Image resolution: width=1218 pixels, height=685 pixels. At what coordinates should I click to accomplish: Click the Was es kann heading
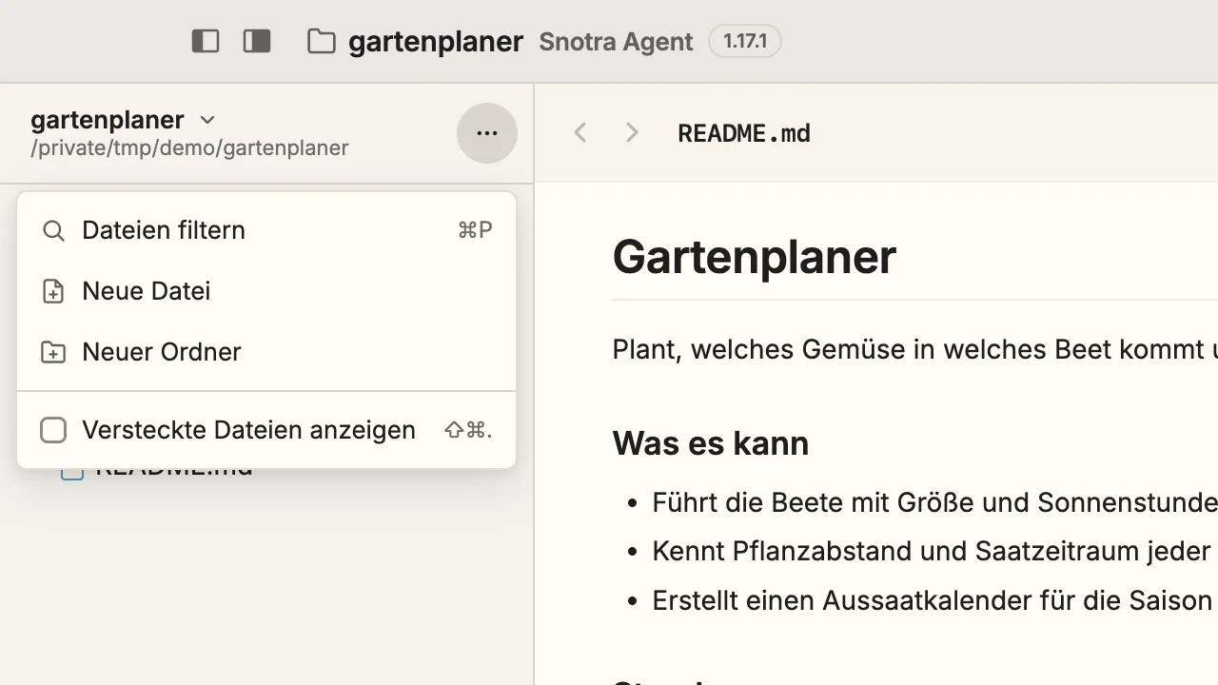pos(711,443)
